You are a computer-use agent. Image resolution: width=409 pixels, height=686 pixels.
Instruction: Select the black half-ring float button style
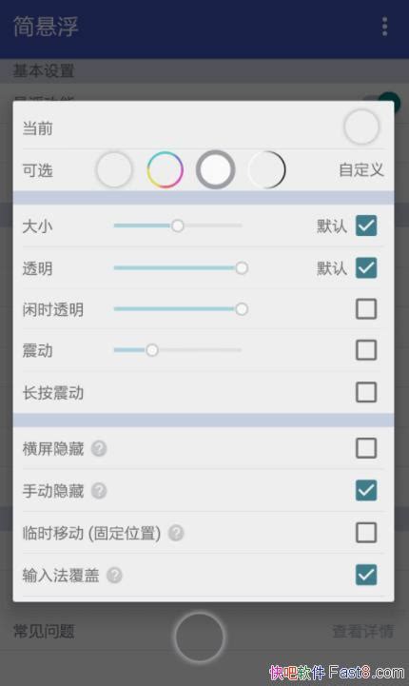[x=266, y=169]
